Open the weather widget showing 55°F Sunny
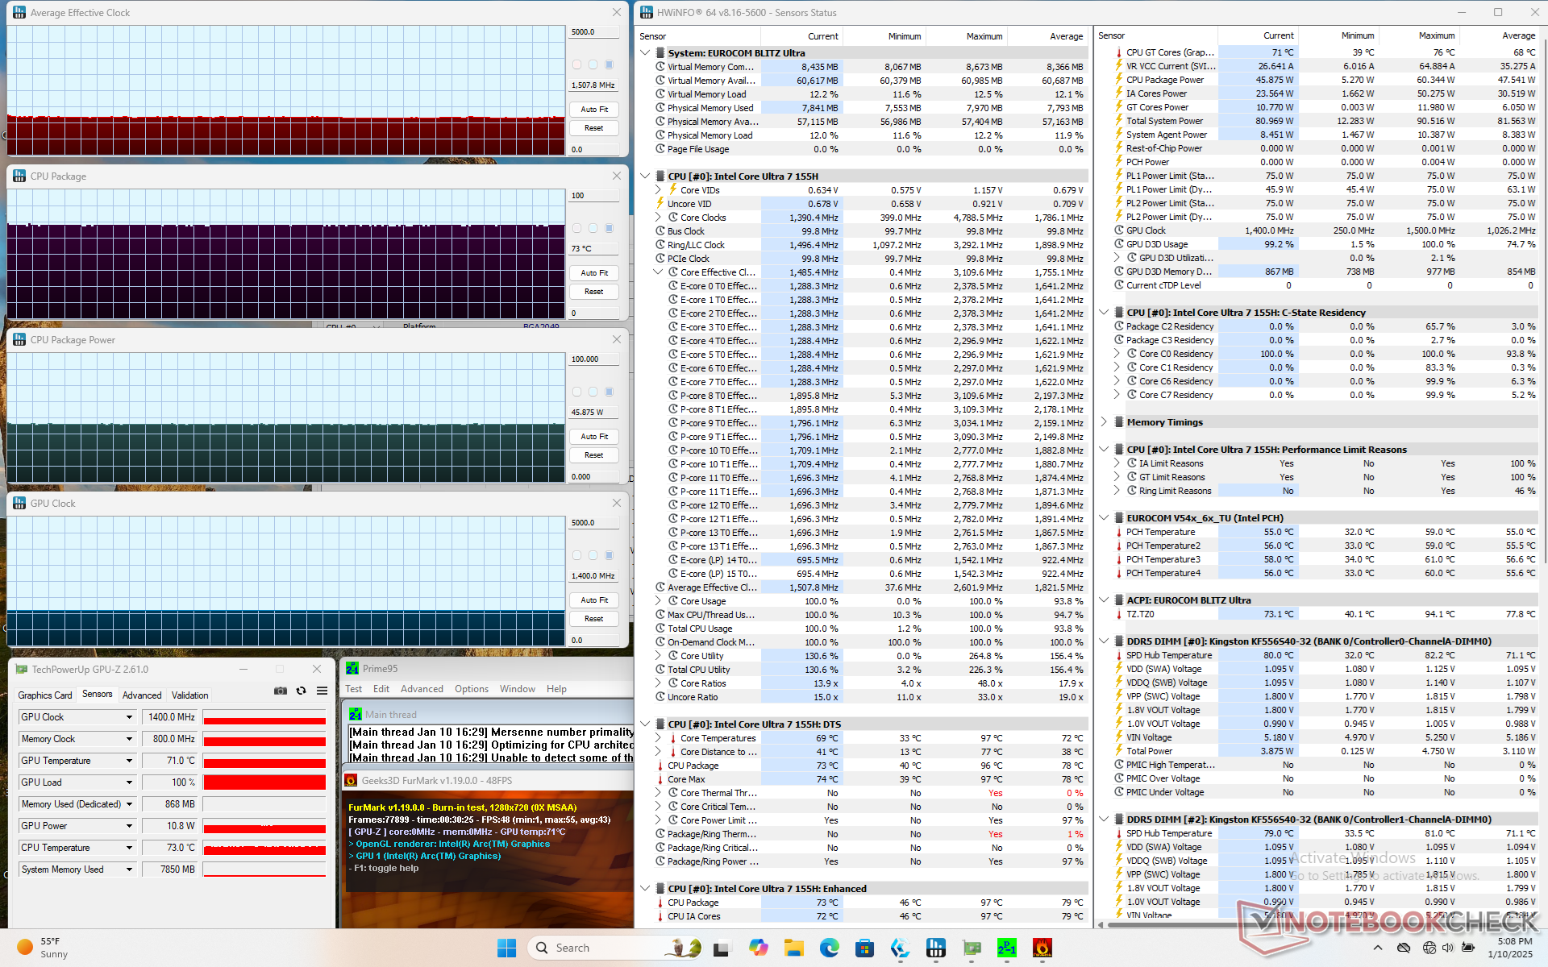 pyautogui.click(x=44, y=948)
